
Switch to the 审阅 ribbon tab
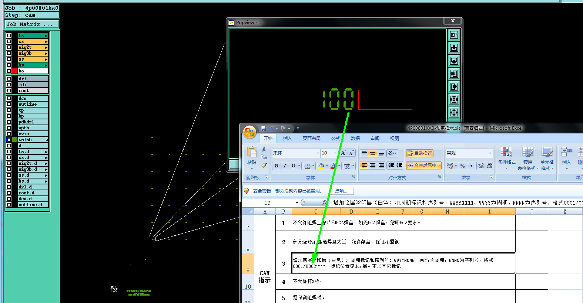pos(375,139)
